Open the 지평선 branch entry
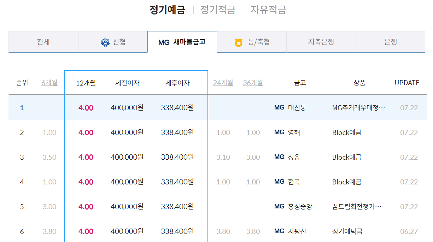433x242 pixels. tap(297, 231)
